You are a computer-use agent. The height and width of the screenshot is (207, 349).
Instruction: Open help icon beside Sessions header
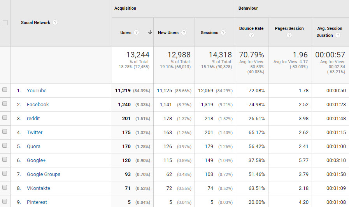(x=223, y=33)
